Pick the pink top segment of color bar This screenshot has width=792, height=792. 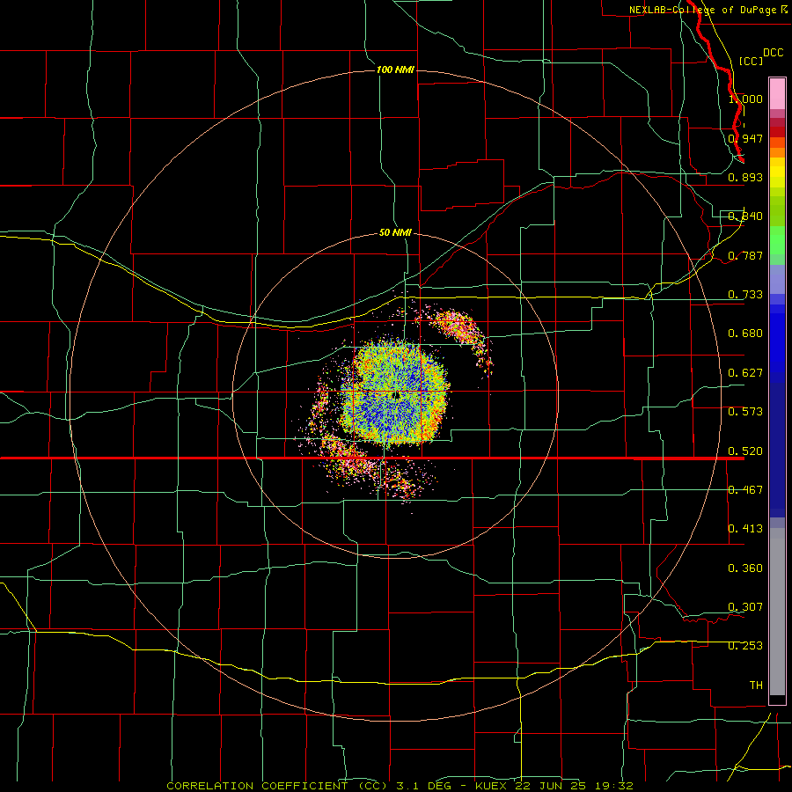coord(777,94)
